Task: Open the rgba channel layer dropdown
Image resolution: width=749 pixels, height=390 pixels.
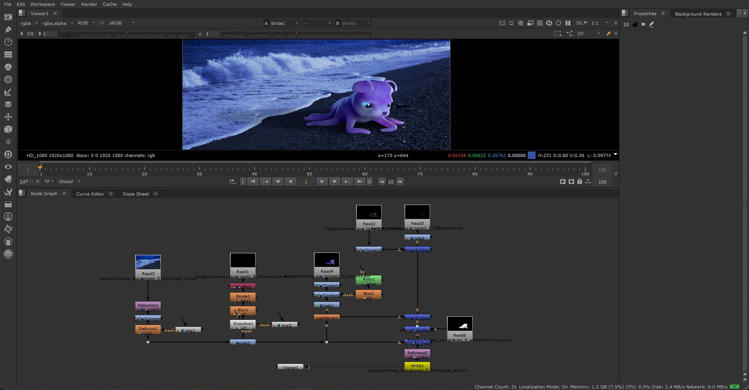Action: point(29,23)
